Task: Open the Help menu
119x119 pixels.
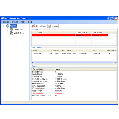Action: (x=30, y=22)
